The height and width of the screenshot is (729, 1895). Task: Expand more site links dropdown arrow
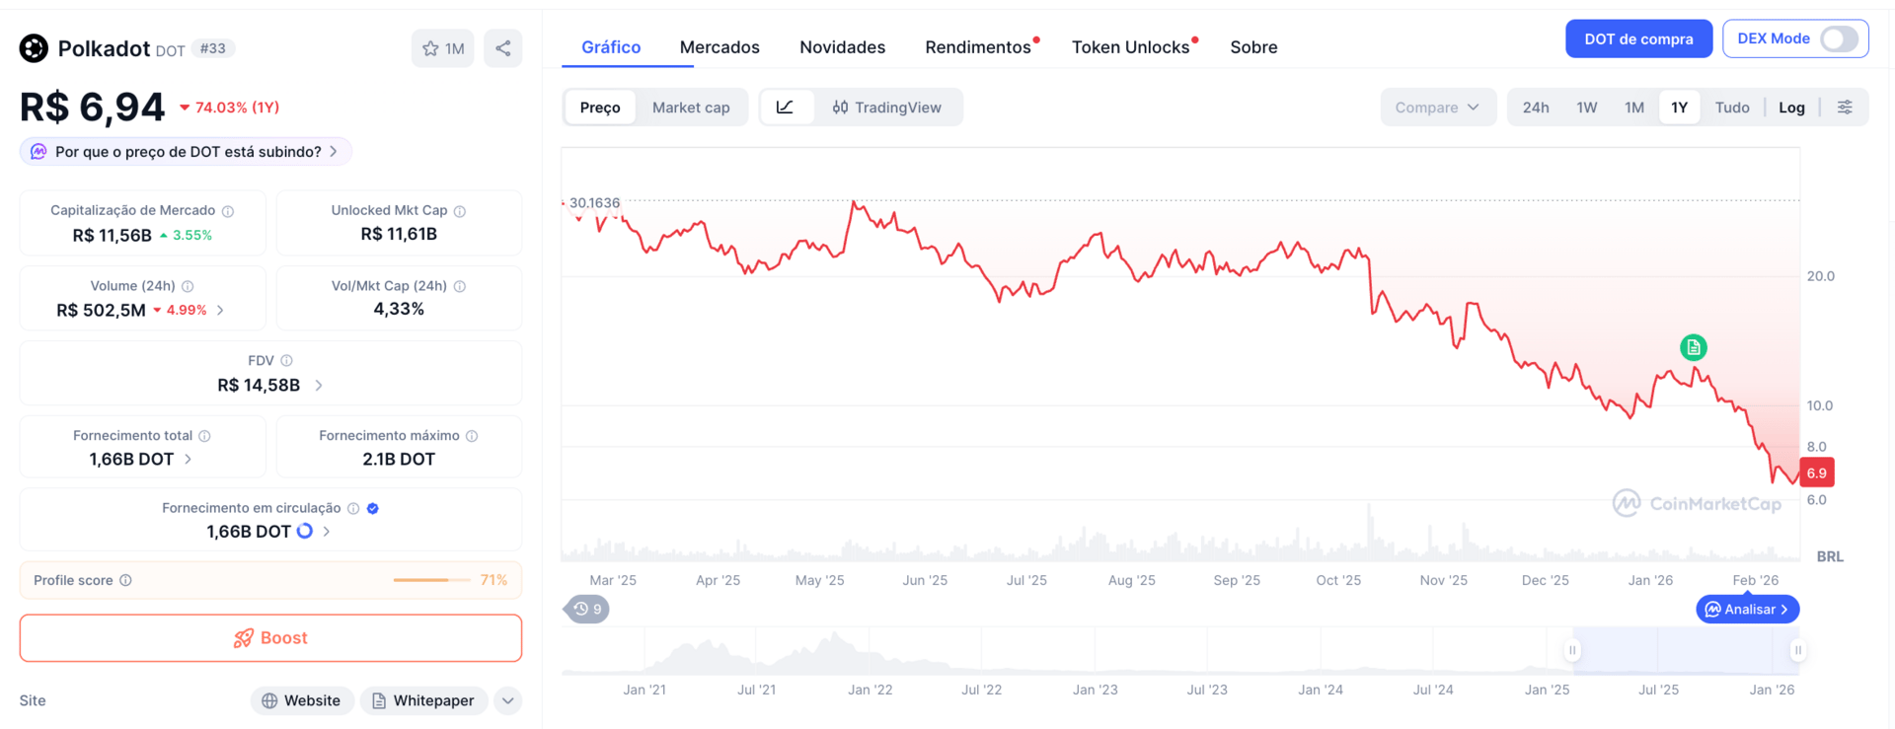[x=507, y=701]
